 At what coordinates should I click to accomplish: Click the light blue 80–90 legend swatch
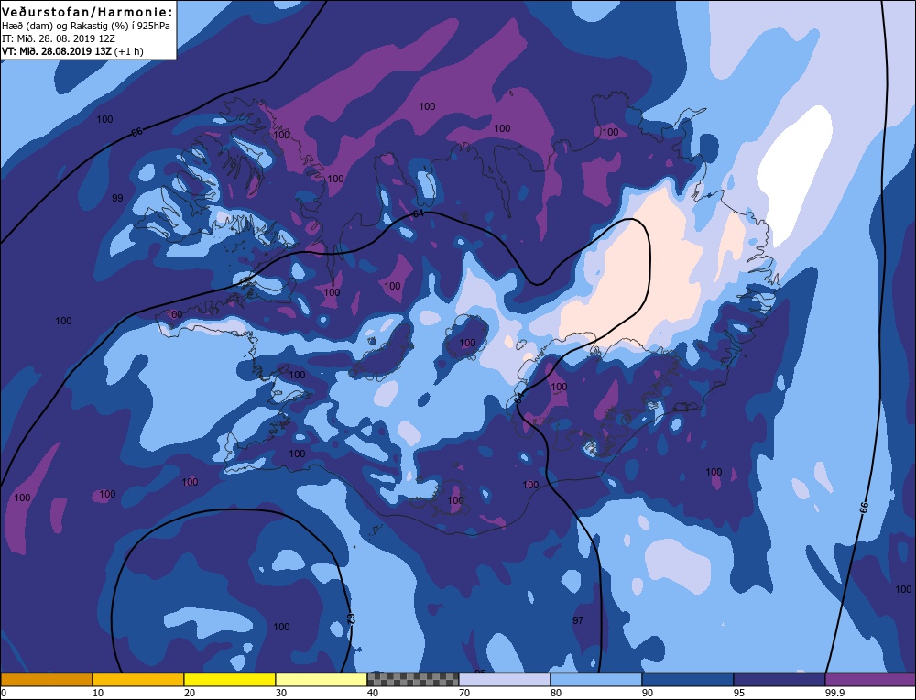point(596,680)
